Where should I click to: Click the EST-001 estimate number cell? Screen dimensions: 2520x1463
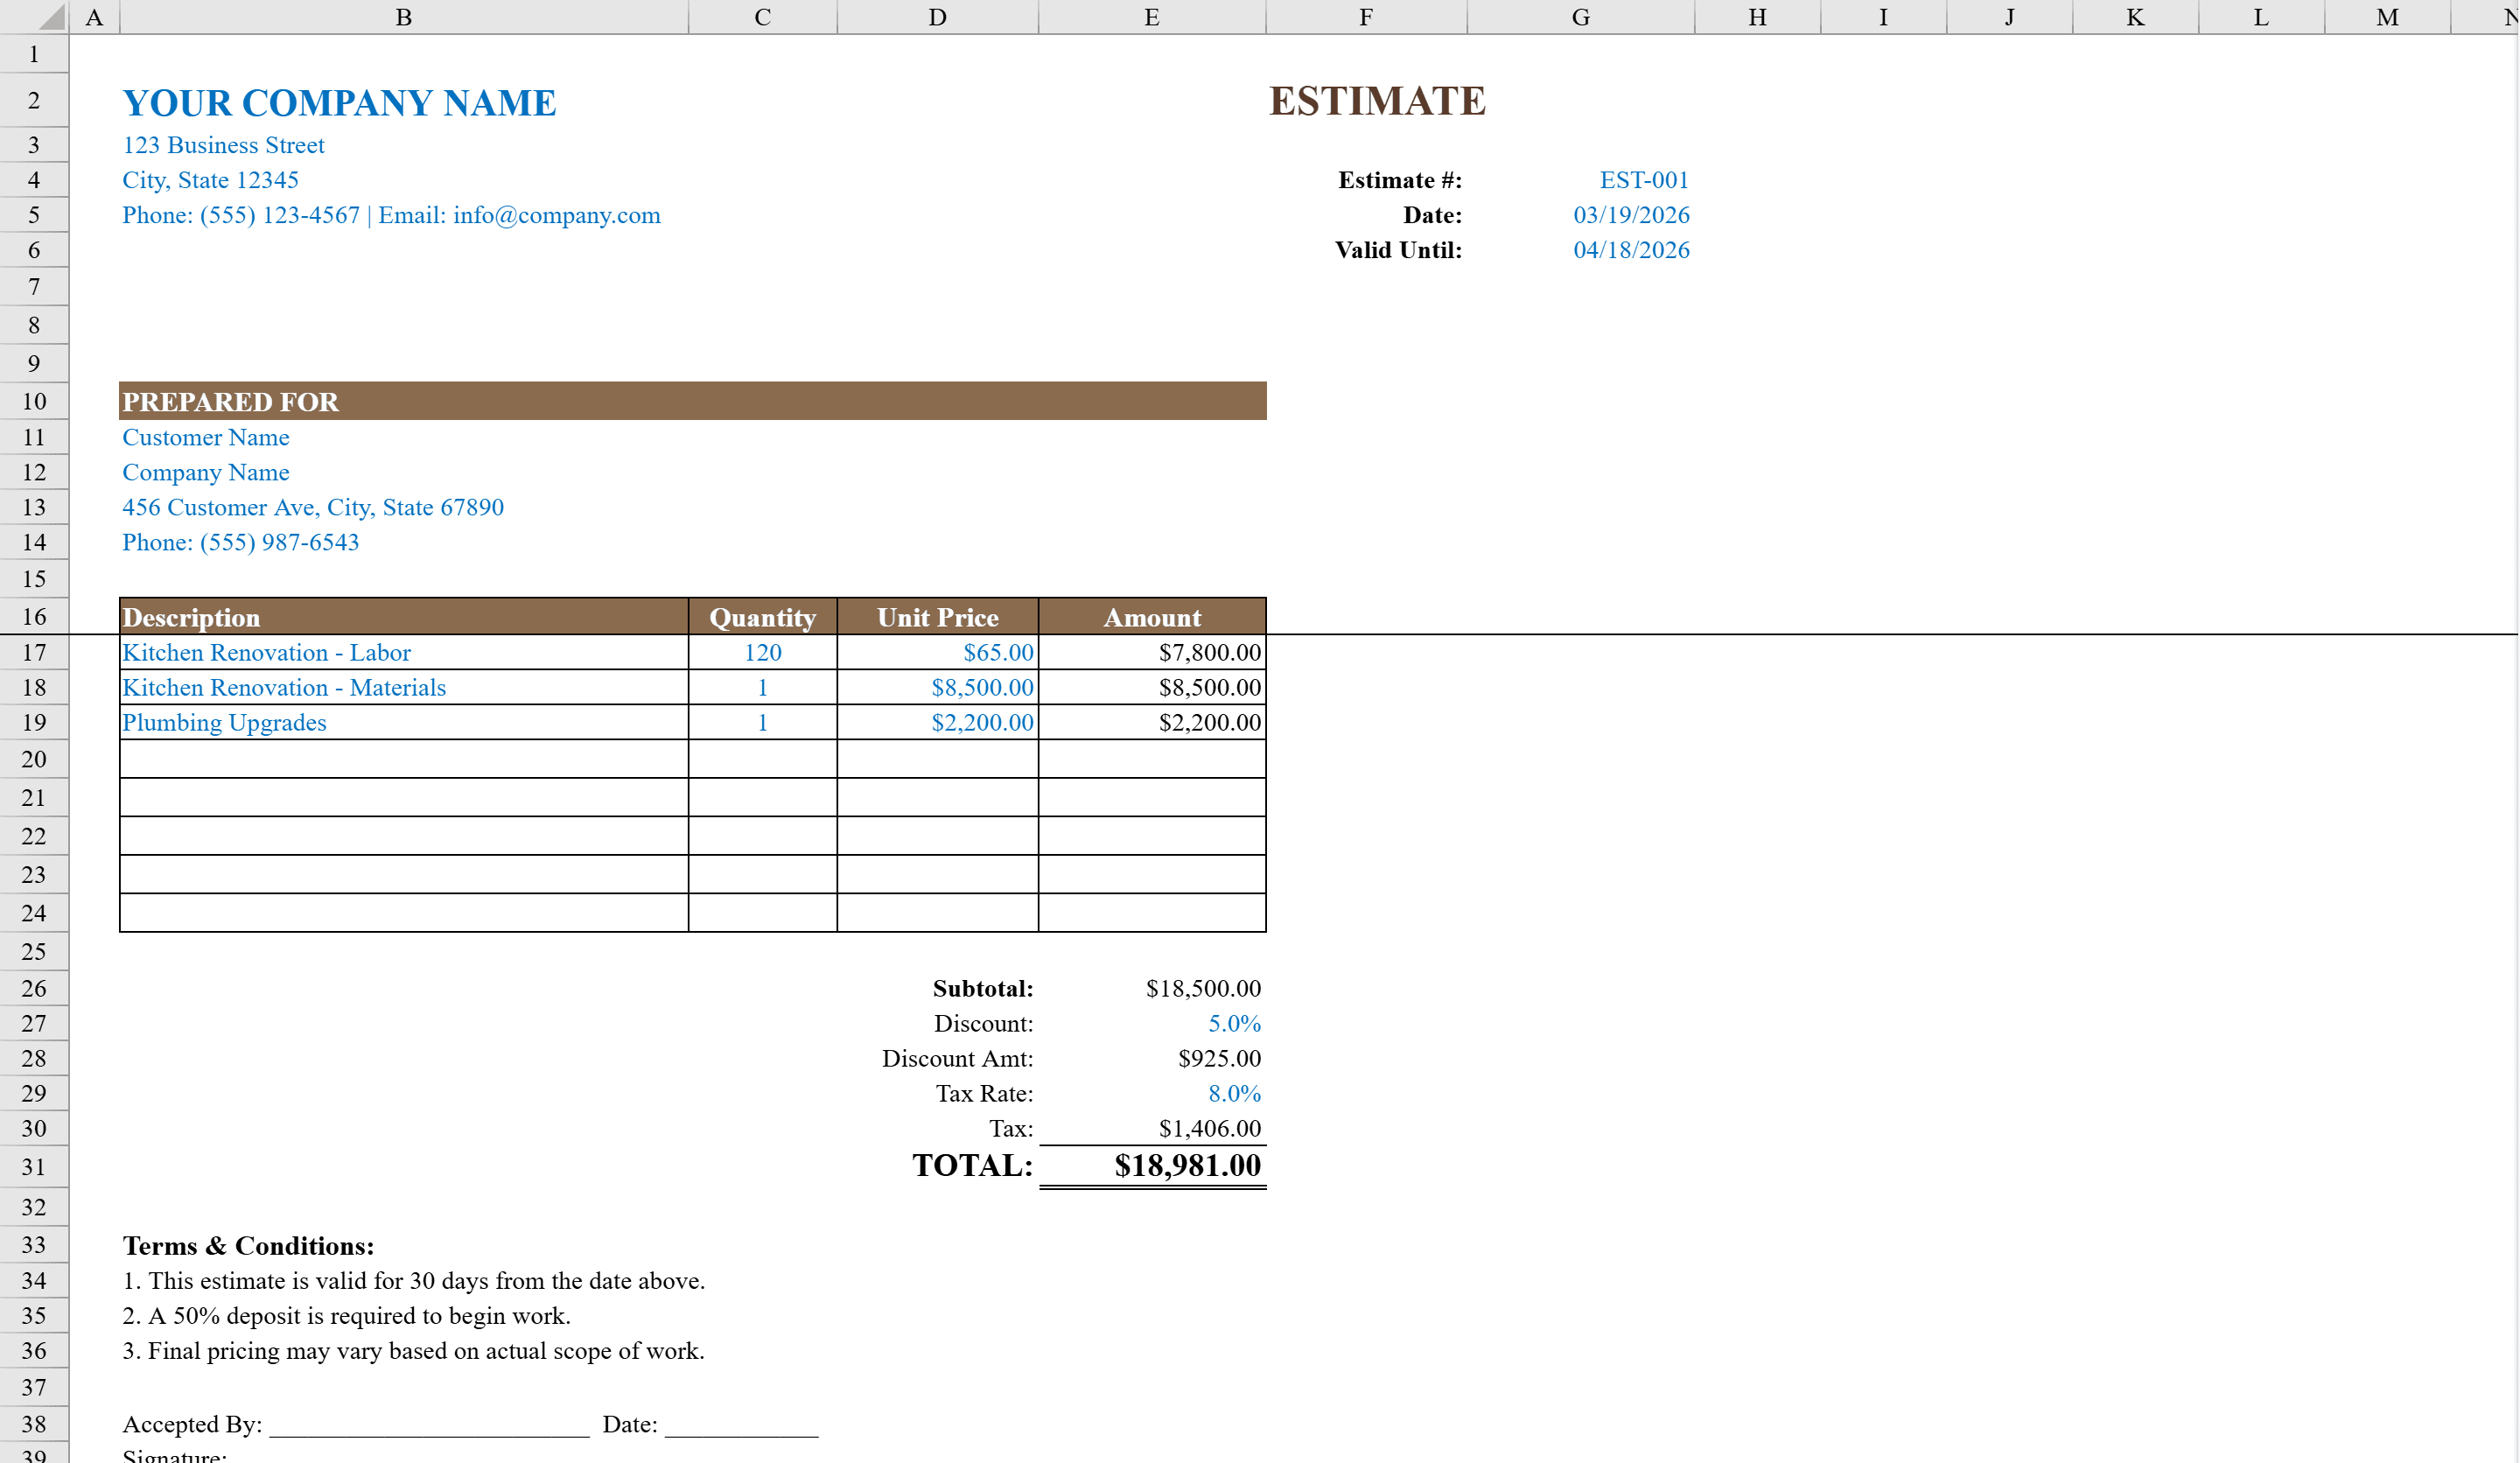coord(1643,180)
